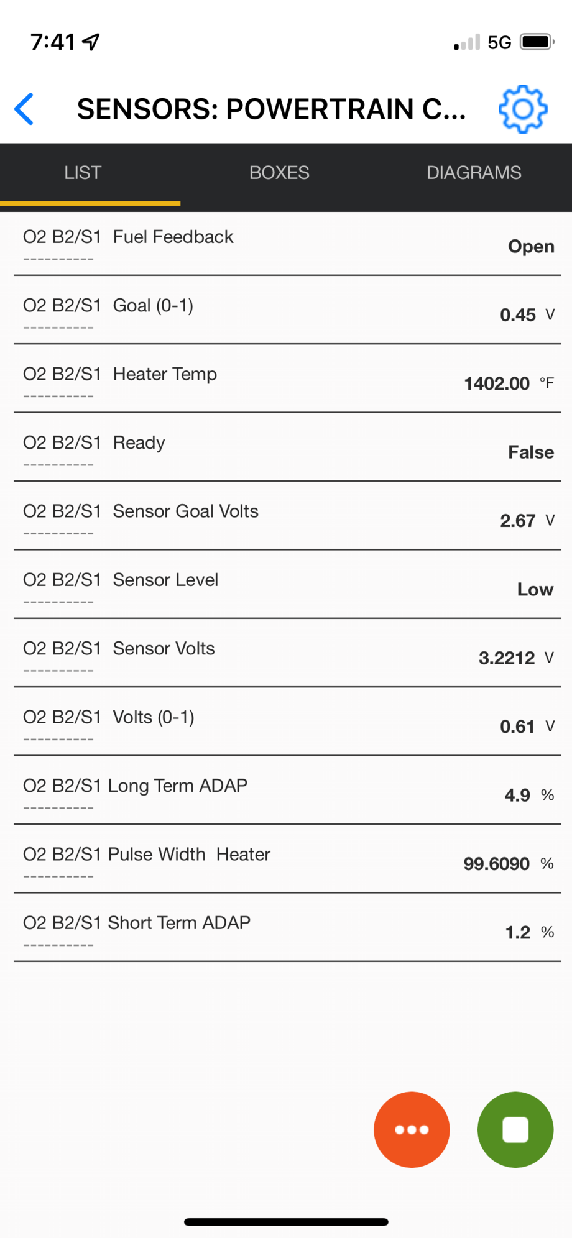Stop recording with green square button
Image resolution: width=572 pixels, height=1238 pixels.
pyautogui.click(x=515, y=1129)
